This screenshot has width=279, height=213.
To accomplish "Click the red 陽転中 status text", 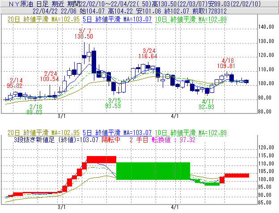I will coord(111,139).
